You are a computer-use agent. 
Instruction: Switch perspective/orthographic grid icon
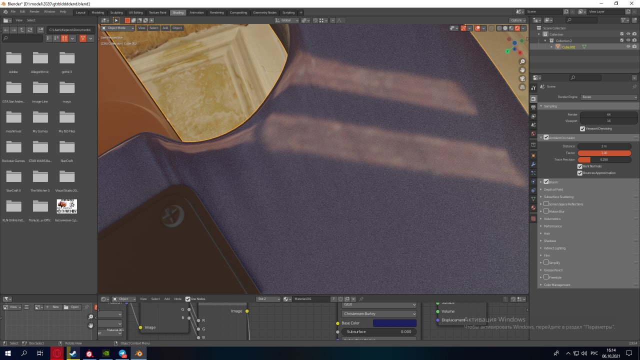522,87
